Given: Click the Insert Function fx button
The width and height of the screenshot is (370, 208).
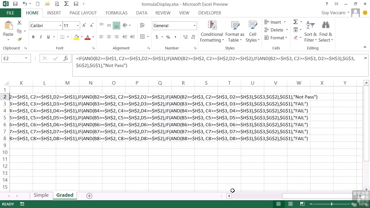Looking at the screenshot, I should (x=66, y=58).
